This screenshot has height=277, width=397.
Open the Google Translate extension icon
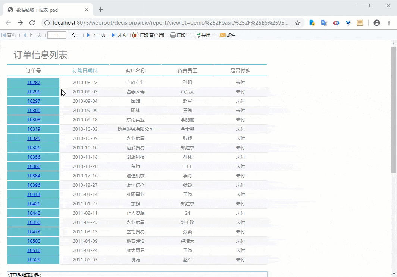(324, 23)
